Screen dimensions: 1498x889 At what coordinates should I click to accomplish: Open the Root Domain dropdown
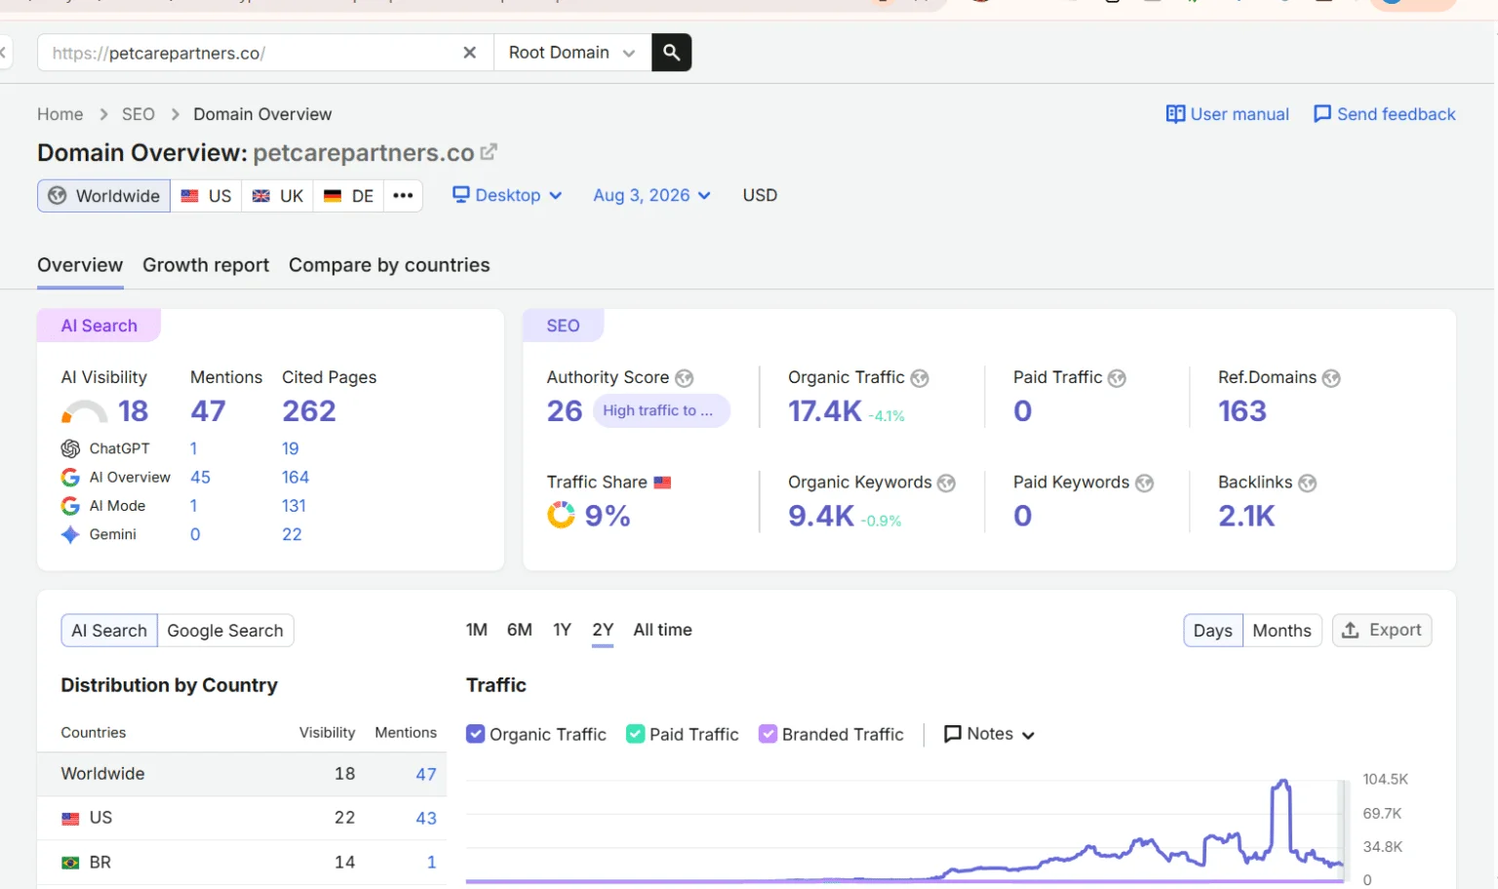pyautogui.click(x=572, y=53)
